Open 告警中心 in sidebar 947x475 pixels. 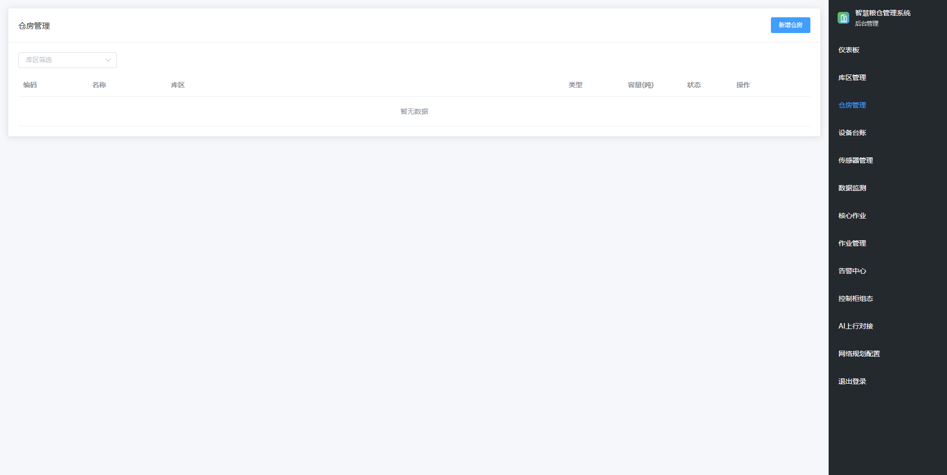click(x=852, y=271)
